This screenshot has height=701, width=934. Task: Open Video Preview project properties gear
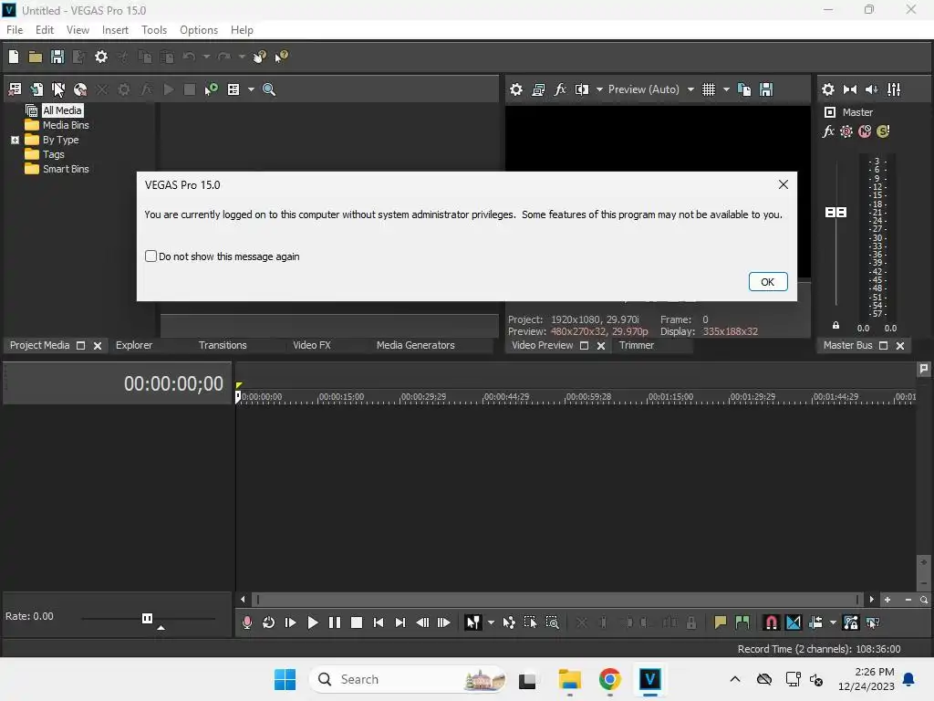516,89
